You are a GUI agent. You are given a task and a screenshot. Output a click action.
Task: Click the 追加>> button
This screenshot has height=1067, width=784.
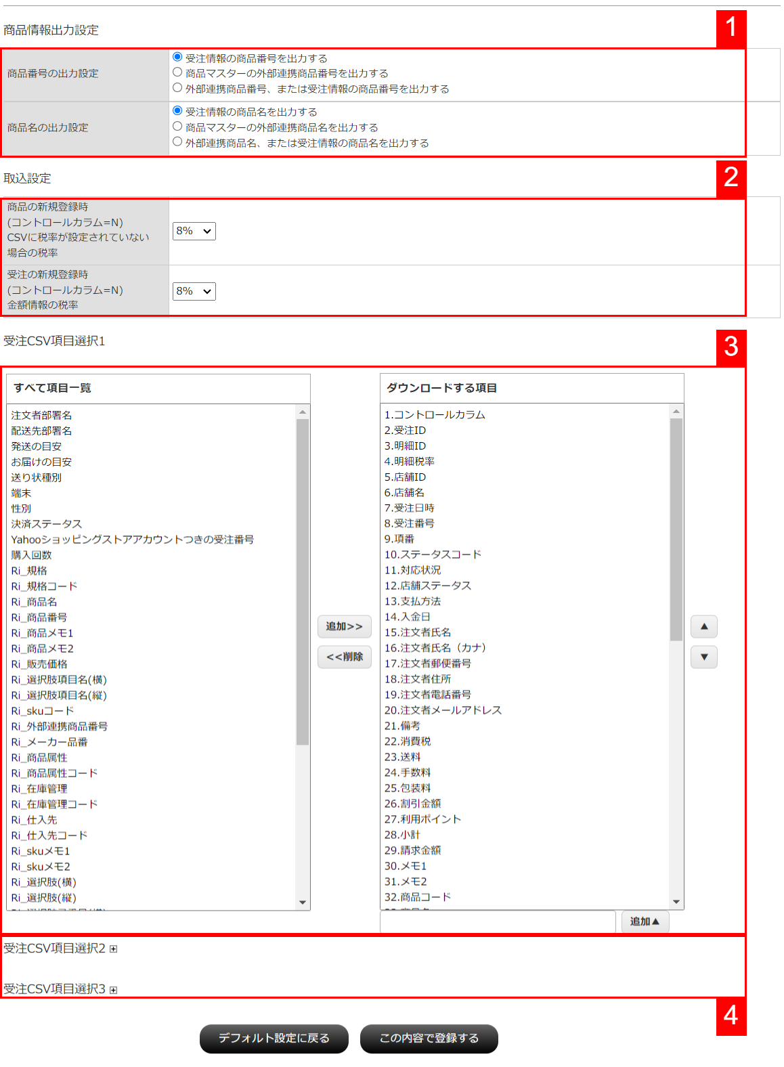pyautogui.click(x=344, y=627)
